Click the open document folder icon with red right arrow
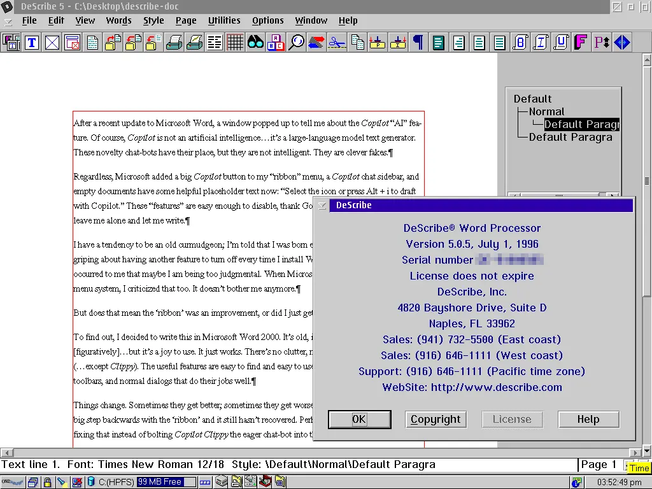The height and width of the screenshot is (489, 652). (x=113, y=43)
